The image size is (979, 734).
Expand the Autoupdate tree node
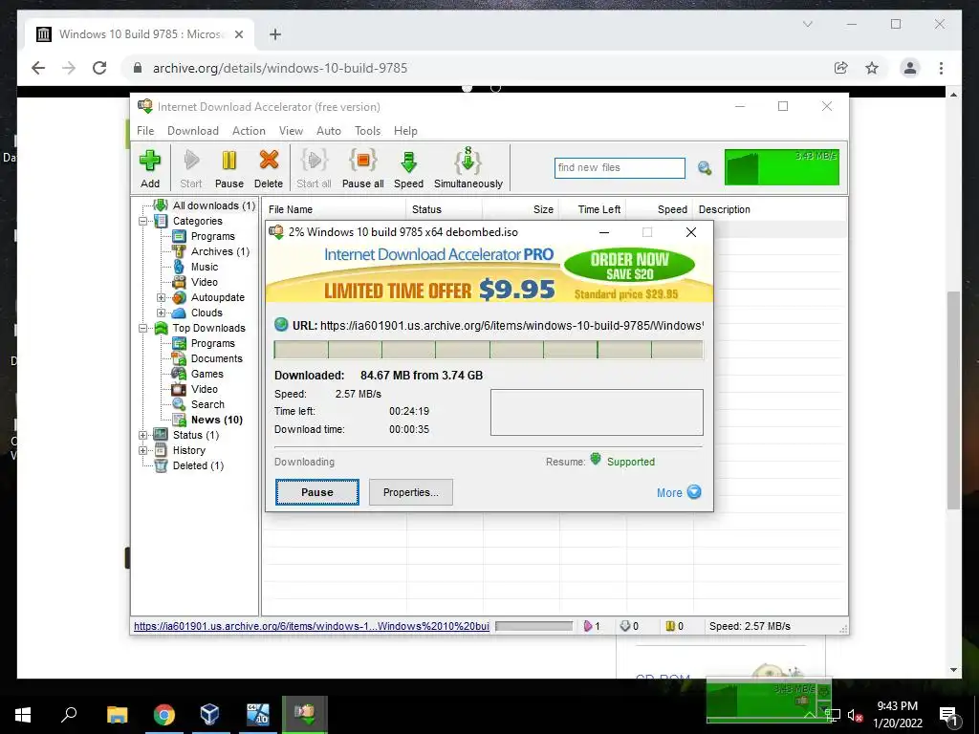pyautogui.click(x=161, y=298)
